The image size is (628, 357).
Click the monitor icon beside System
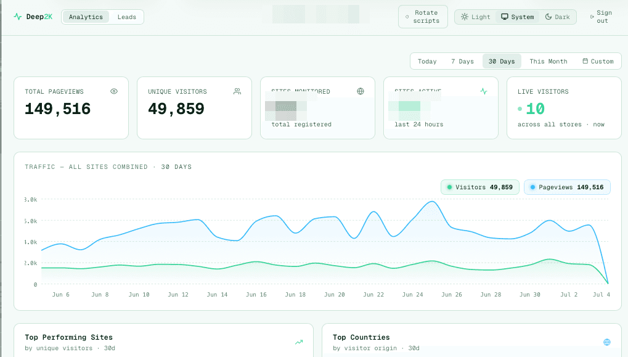point(505,17)
